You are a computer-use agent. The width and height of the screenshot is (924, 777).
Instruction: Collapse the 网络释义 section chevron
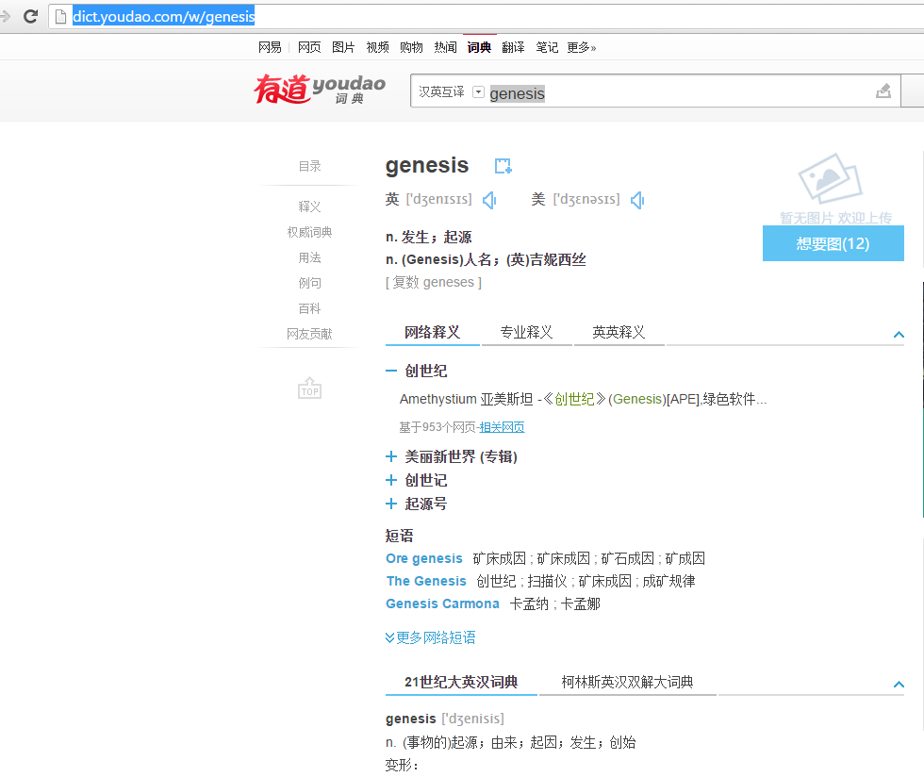coord(899,335)
